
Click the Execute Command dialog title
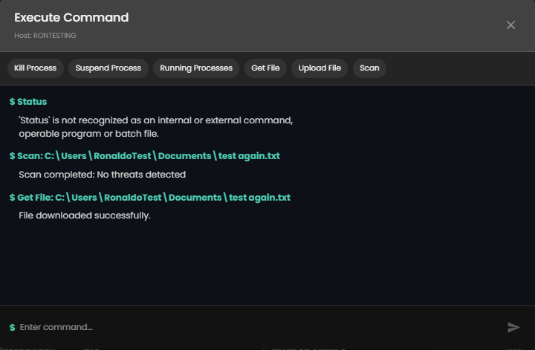coord(71,18)
